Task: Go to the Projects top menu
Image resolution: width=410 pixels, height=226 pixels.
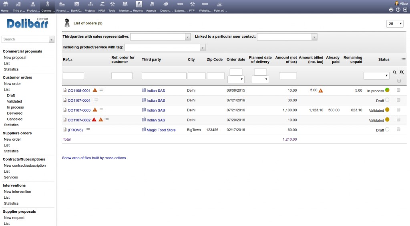Action: pos(90,6)
